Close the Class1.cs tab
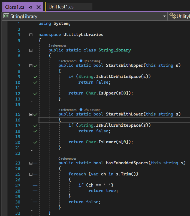Screen dimensions: 190x216 (38, 7)
